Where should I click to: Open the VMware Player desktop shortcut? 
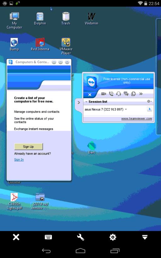(x=66, y=46)
